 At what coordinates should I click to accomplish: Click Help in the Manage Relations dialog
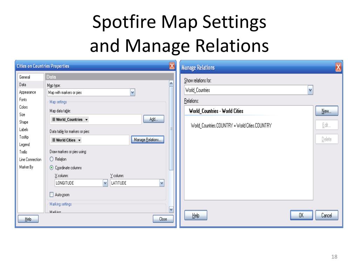point(196,215)
